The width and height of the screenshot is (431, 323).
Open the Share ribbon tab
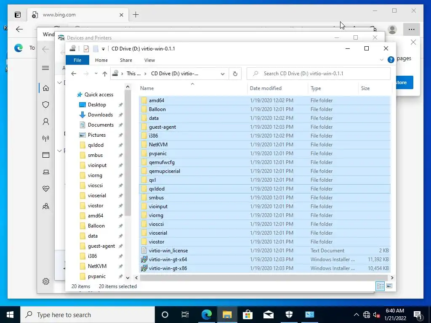pyautogui.click(x=126, y=60)
